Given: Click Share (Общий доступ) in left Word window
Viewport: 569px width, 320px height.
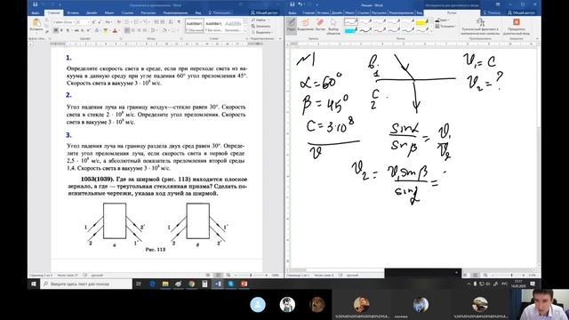Looking at the screenshot, I should 264,12.
